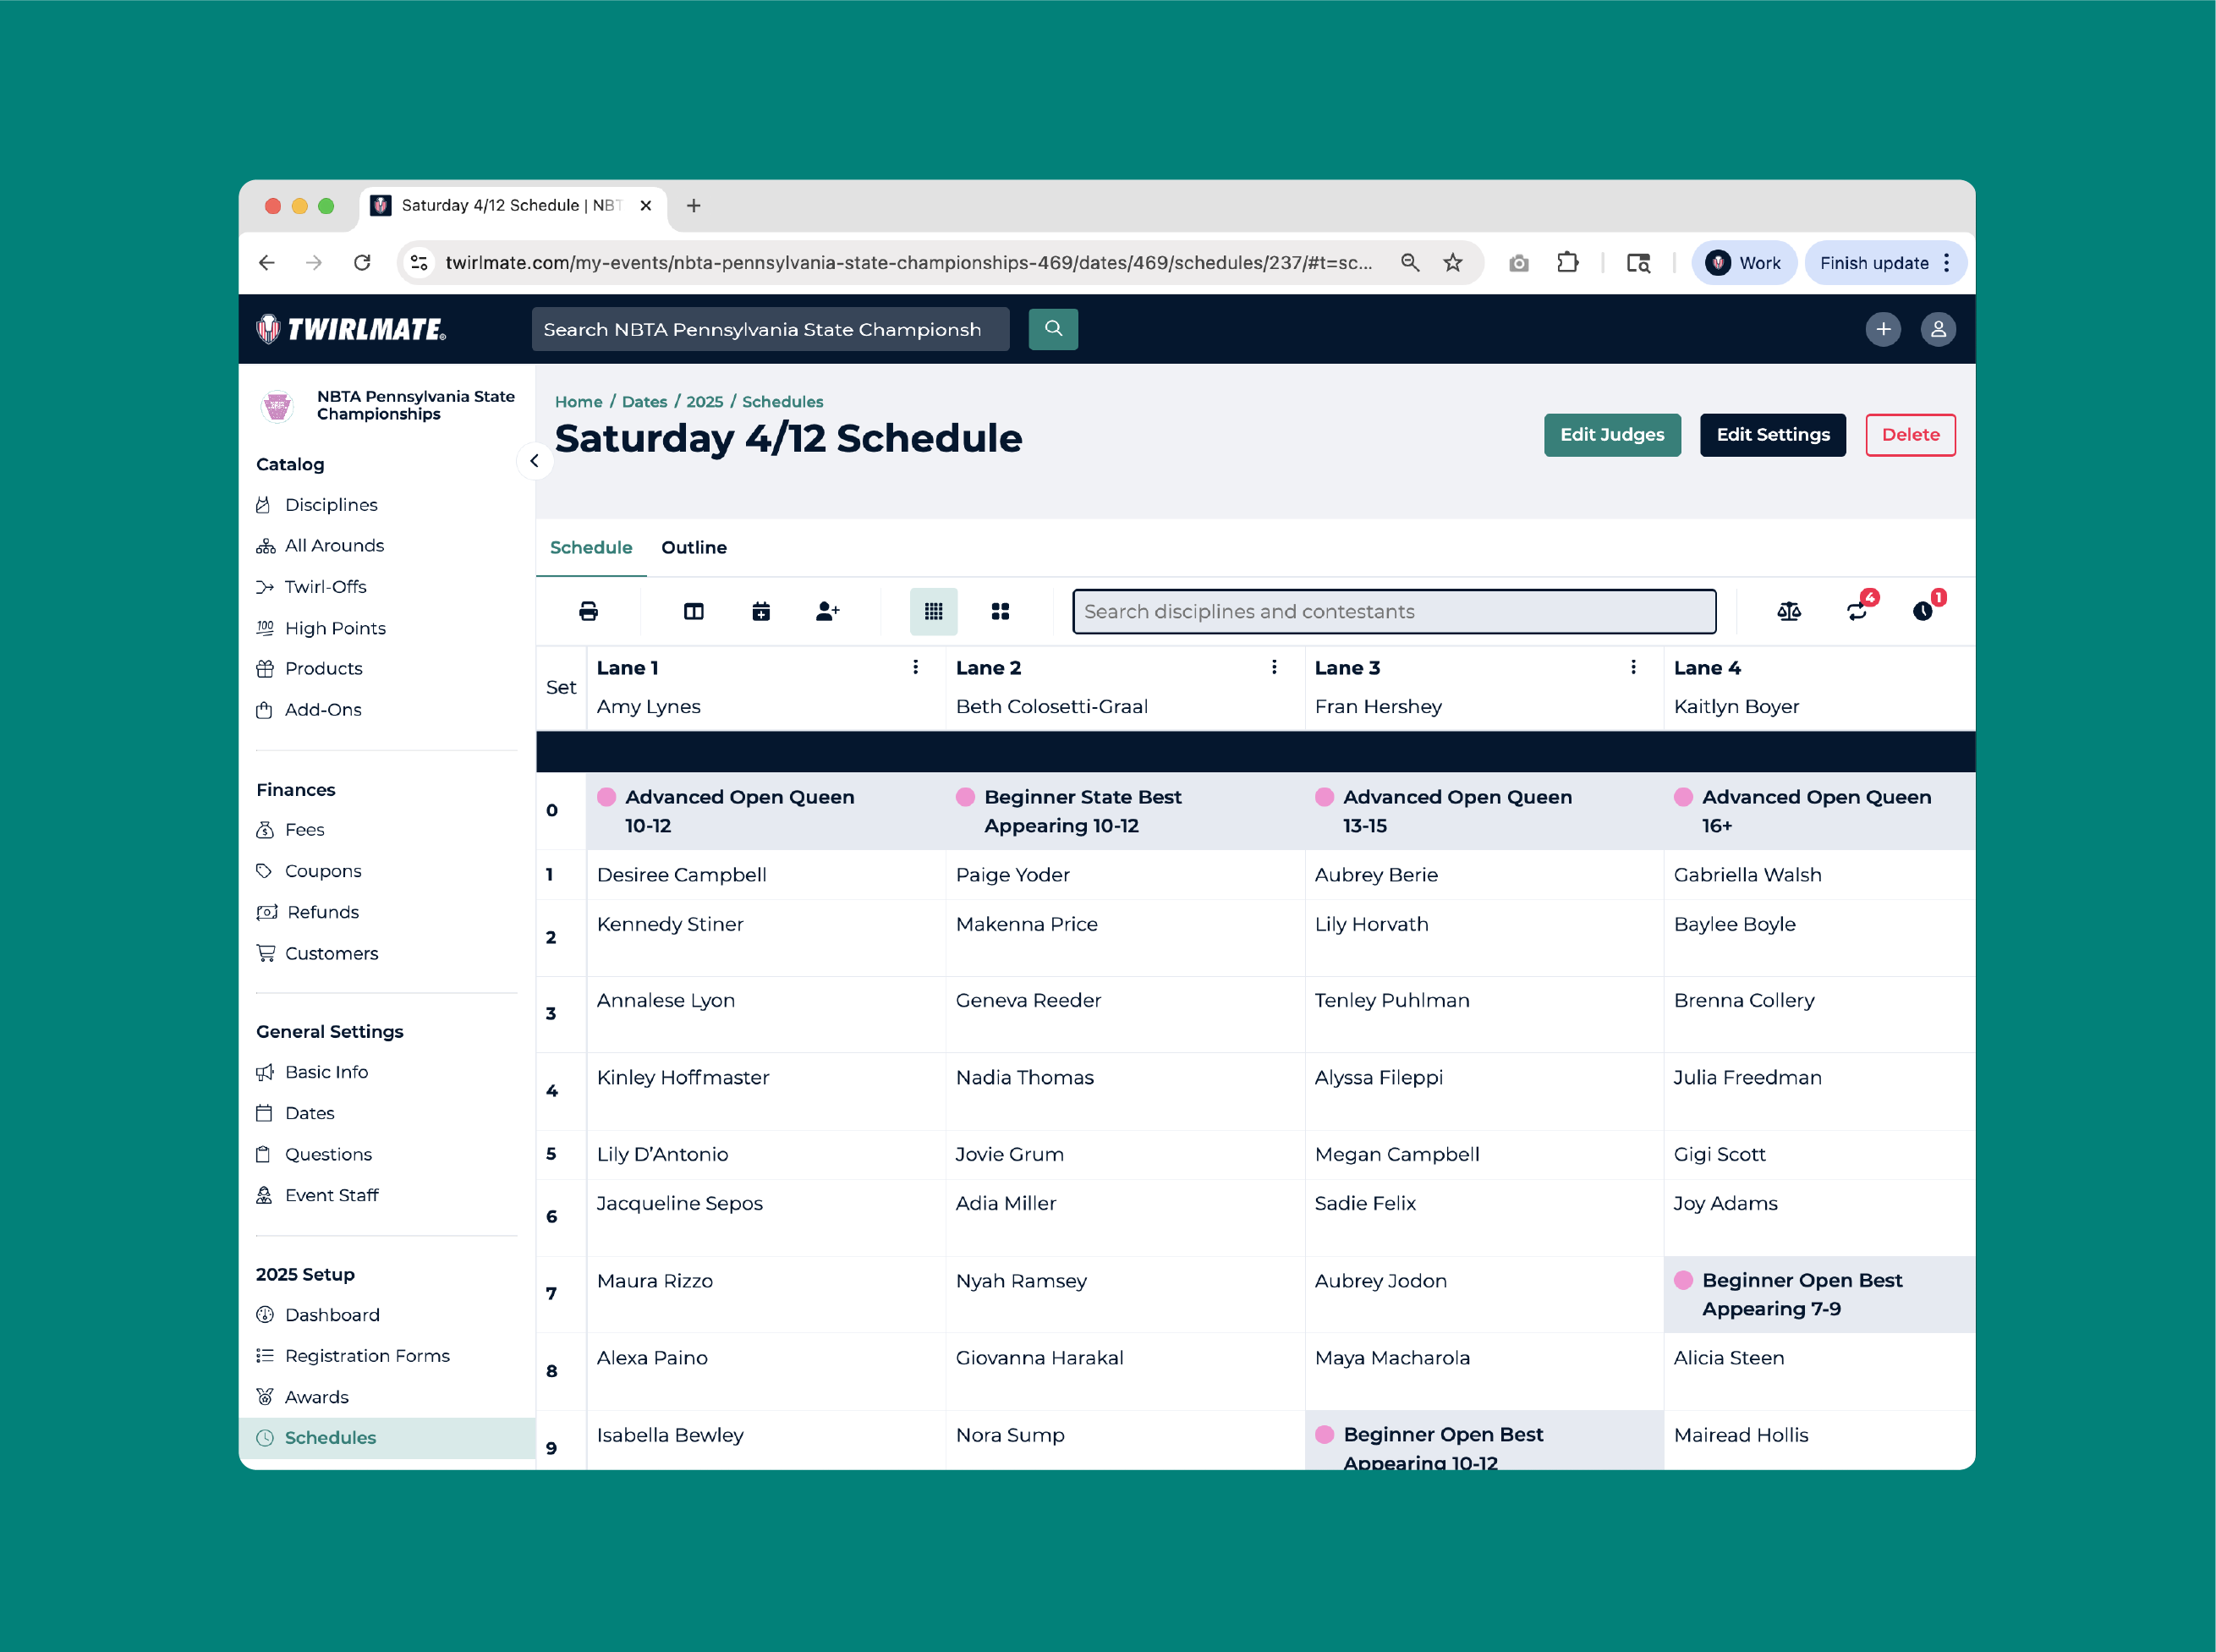The image size is (2216, 1652).
Task: Open the calendar icon in the schedule toolbar
Action: click(761, 611)
